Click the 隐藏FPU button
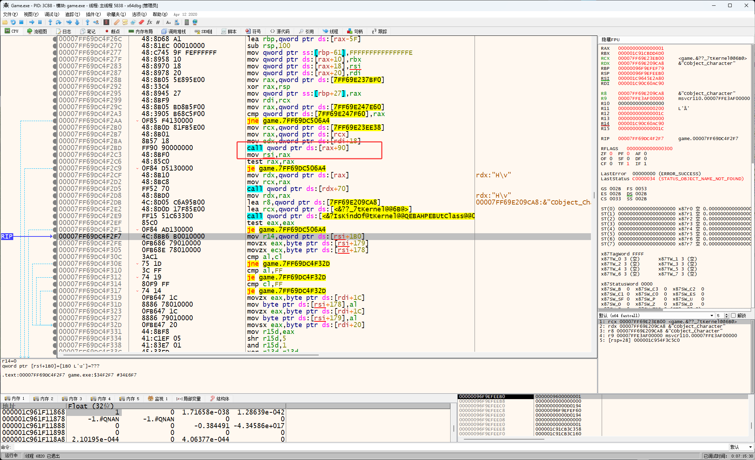The height and width of the screenshot is (460, 755). 610,39
